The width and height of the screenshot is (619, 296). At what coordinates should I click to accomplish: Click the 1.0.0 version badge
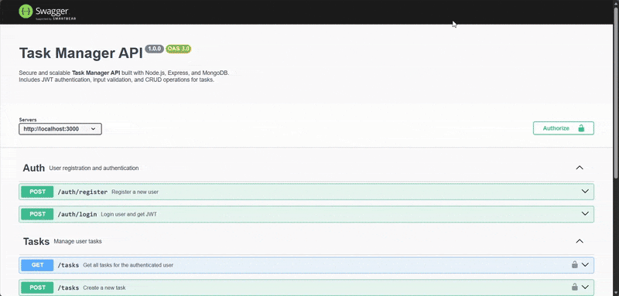tap(154, 49)
